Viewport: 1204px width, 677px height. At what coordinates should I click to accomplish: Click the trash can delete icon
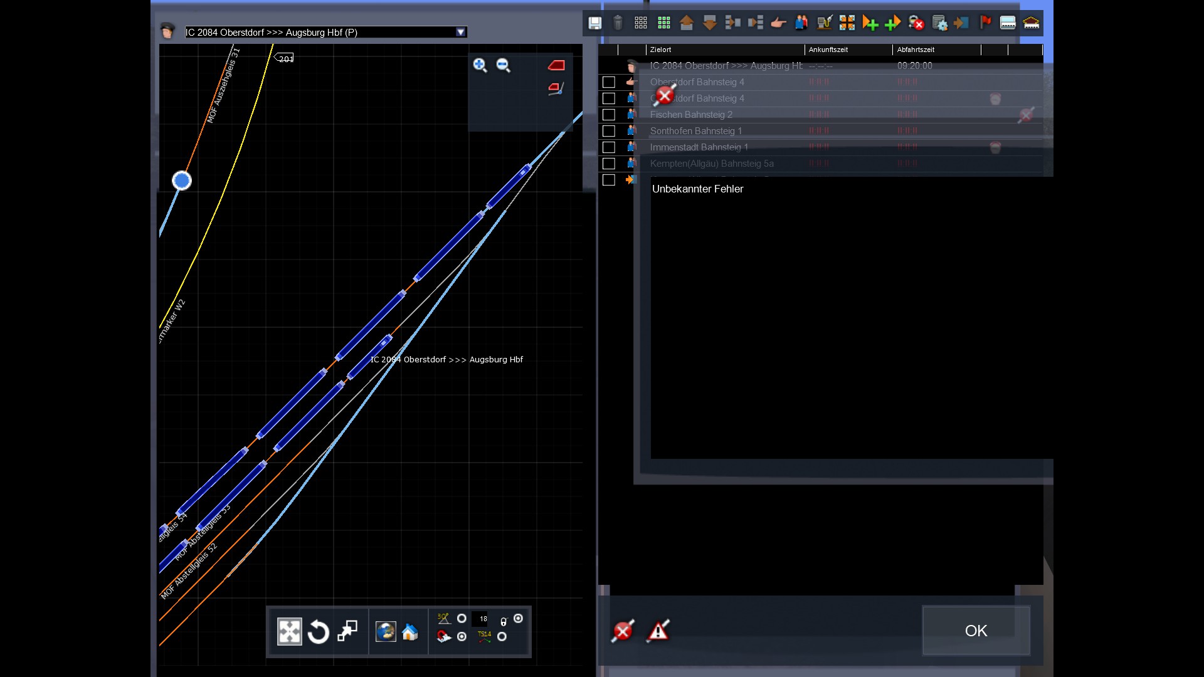[618, 23]
